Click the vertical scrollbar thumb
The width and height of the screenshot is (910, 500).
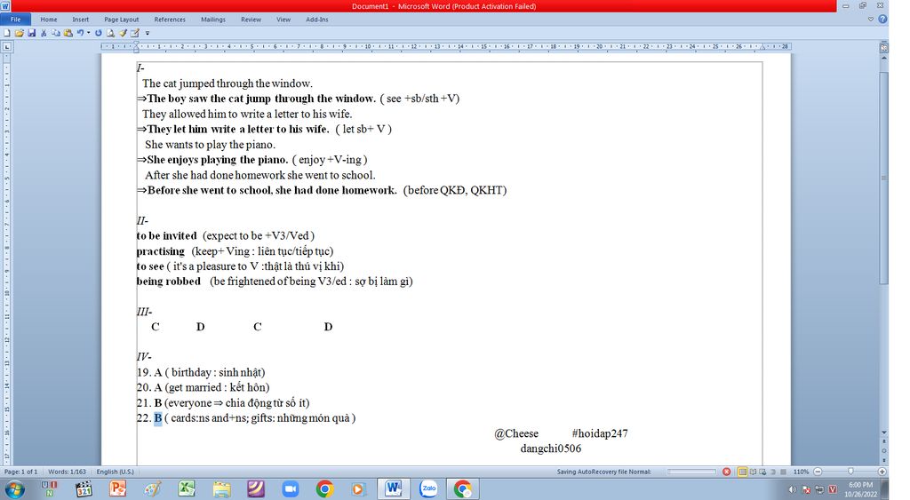(884, 177)
